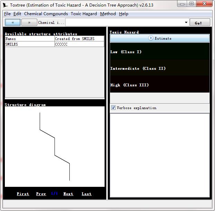The height and width of the screenshot is (211, 215).
Task: Open the Method menu
Action: tap(108, 14)
